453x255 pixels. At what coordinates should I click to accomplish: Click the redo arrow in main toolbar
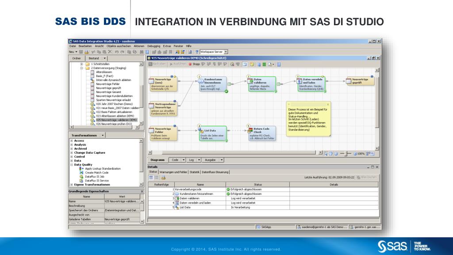122,52
